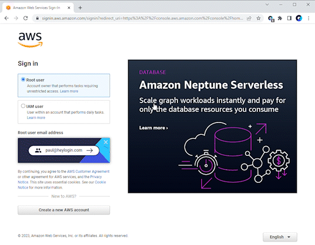Click the AWS logo

point(30,39)
